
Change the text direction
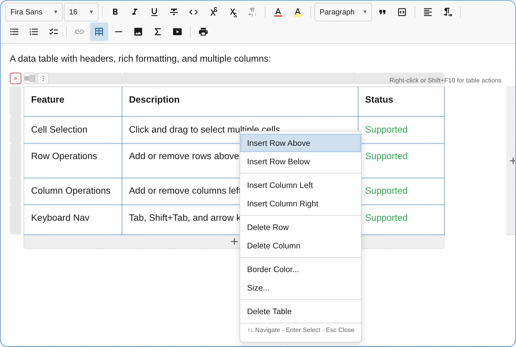coord(447,12)
